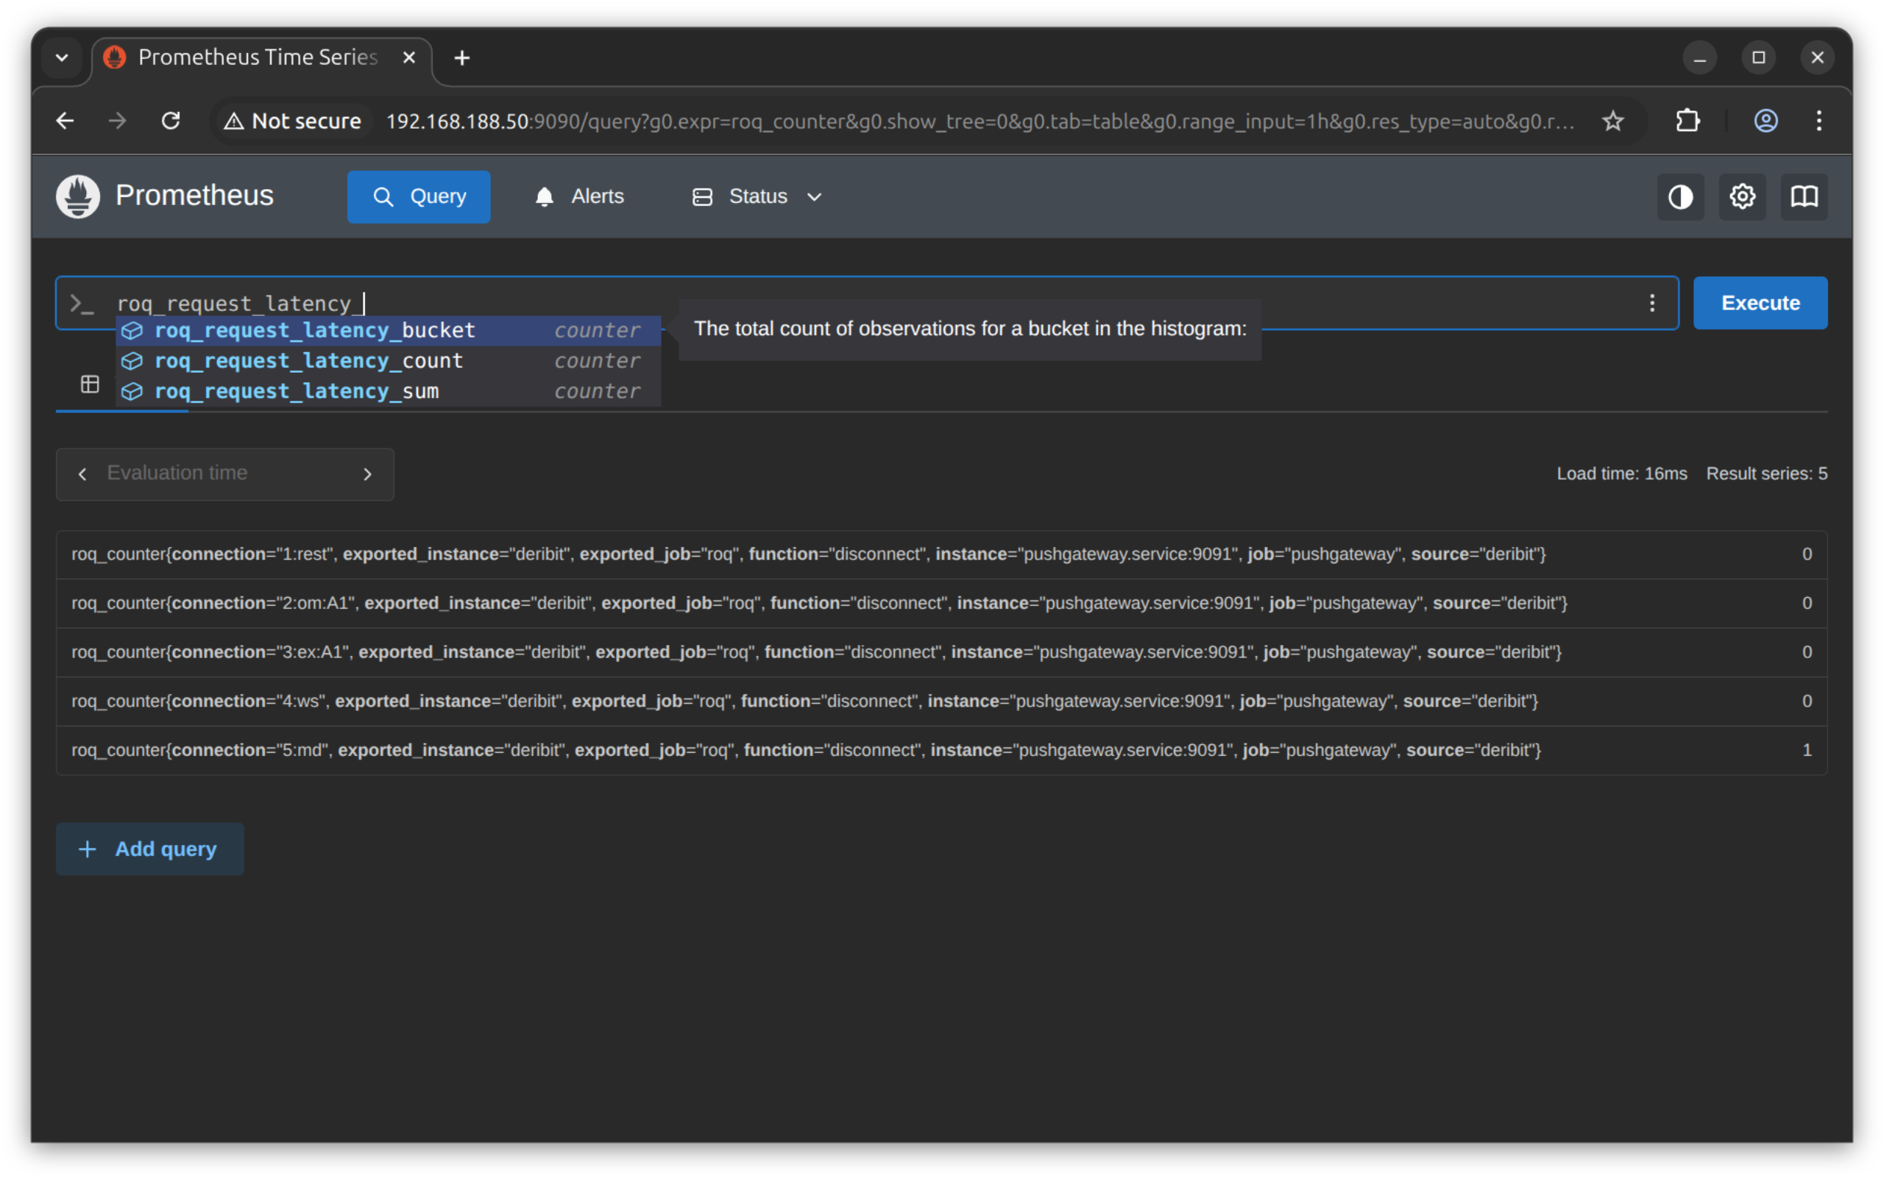This screenshot has height=1178, width=1884.
Task: Expand the Status dropdown menu
Action: click(x=757, y=197)
